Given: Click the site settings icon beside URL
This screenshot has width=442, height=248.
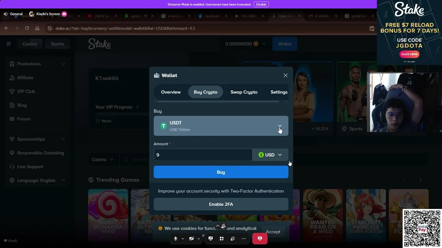Looking at the screenshot, I should pyautogui.click(x=49, y=28).
